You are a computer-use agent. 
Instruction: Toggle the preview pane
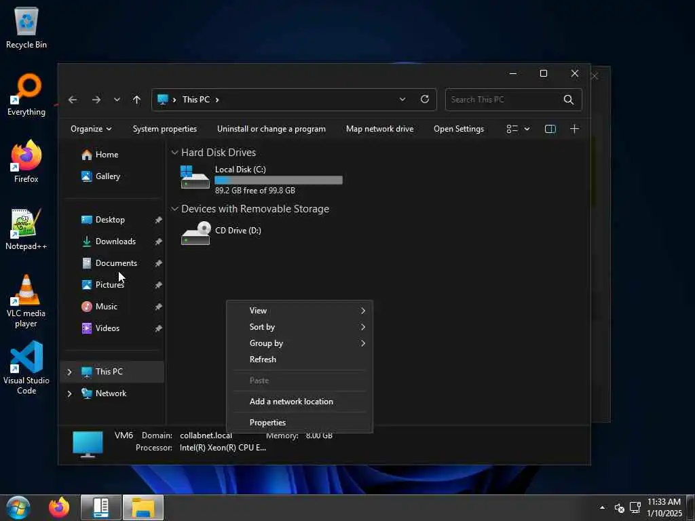[550, 129]
